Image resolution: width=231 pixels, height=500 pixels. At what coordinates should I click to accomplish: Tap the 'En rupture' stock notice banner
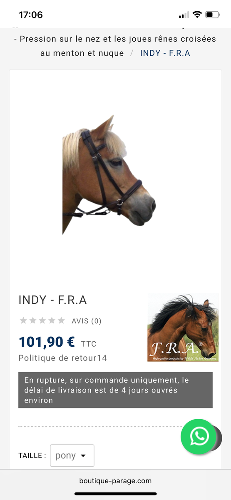point(115,390)
